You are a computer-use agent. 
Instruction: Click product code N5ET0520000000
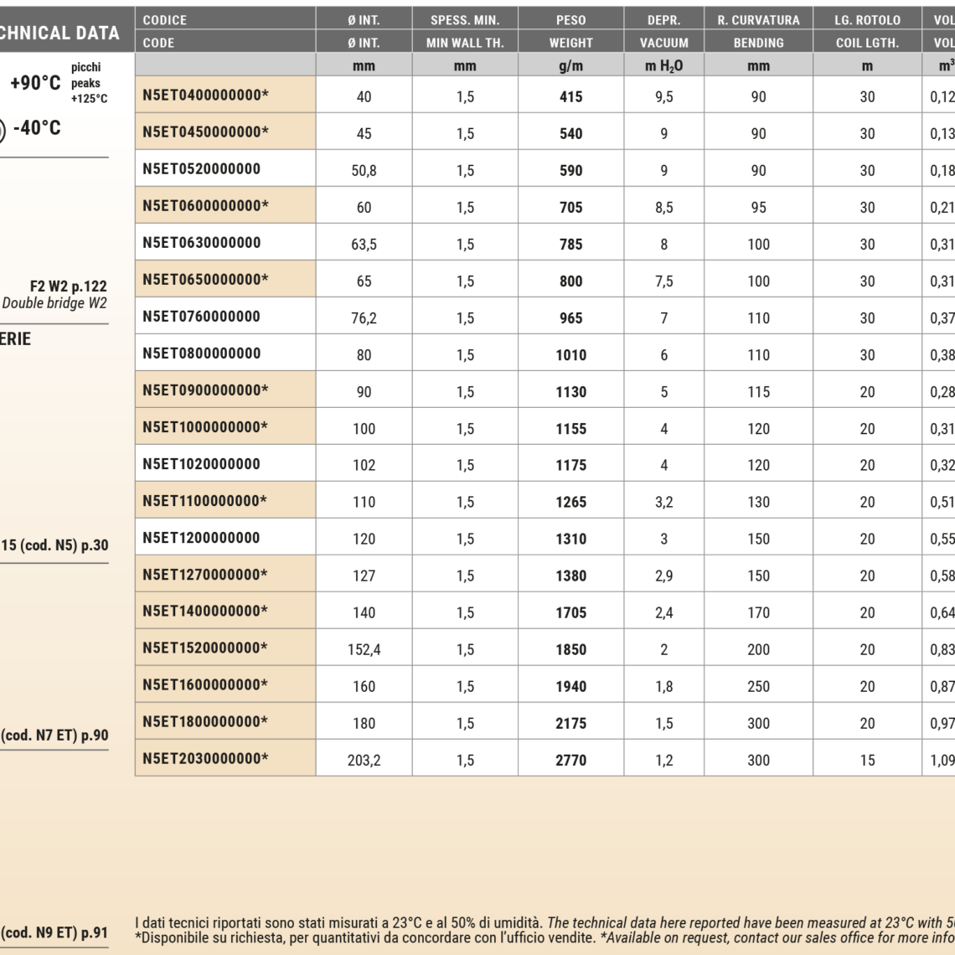pos(201,169)
